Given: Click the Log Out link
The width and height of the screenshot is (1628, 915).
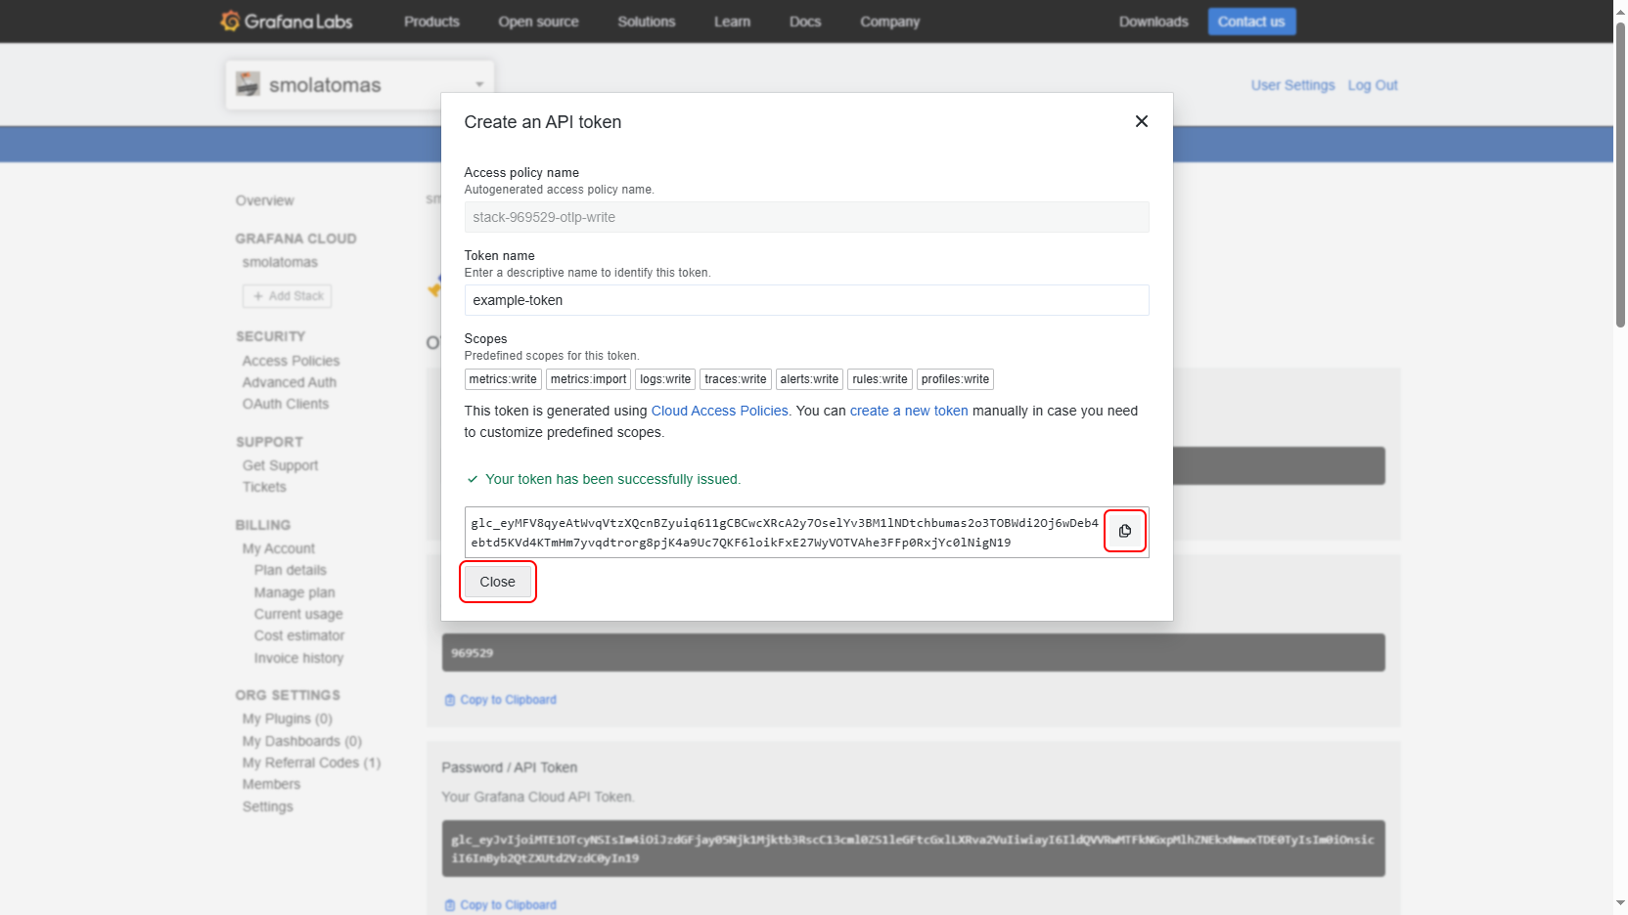Looking at the screenshot, I should click(1373, 85).
